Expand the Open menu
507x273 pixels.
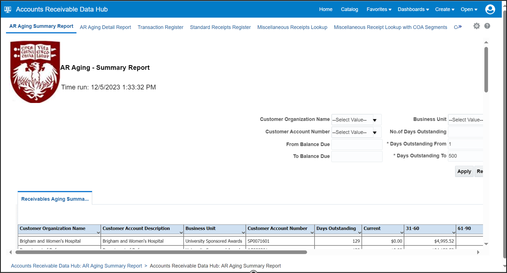(x=469, y=9)
